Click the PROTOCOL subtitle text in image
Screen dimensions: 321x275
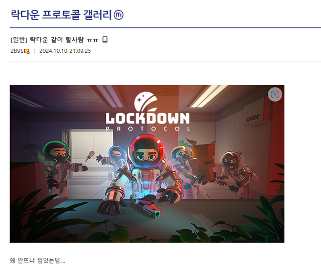point(148,129)
